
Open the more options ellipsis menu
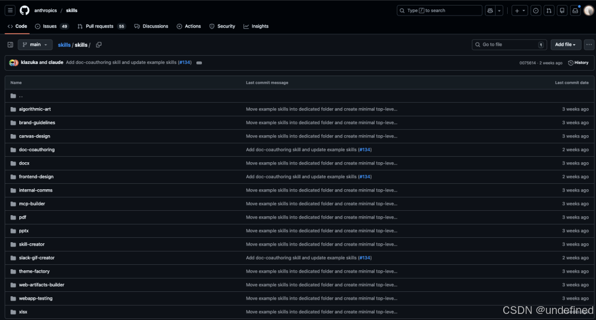click(x=589, y=45)
